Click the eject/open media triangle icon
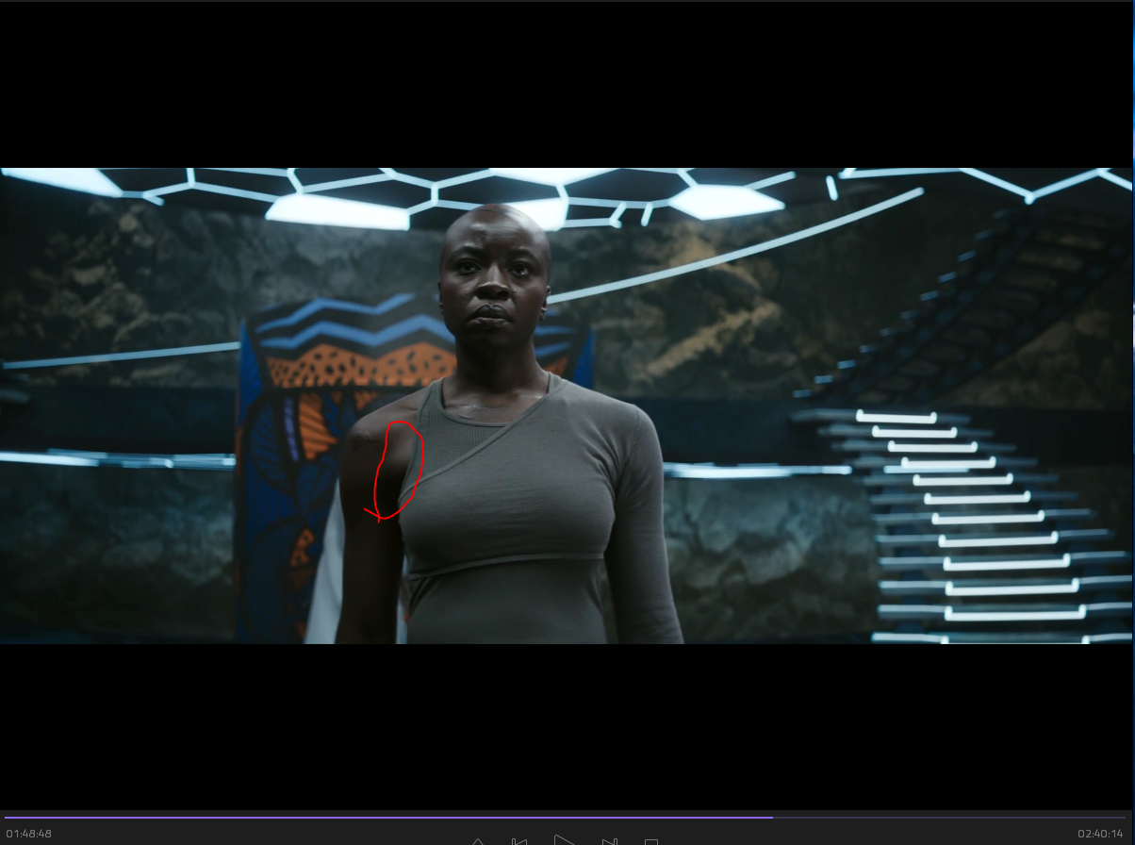 click(x=477, y=841)
